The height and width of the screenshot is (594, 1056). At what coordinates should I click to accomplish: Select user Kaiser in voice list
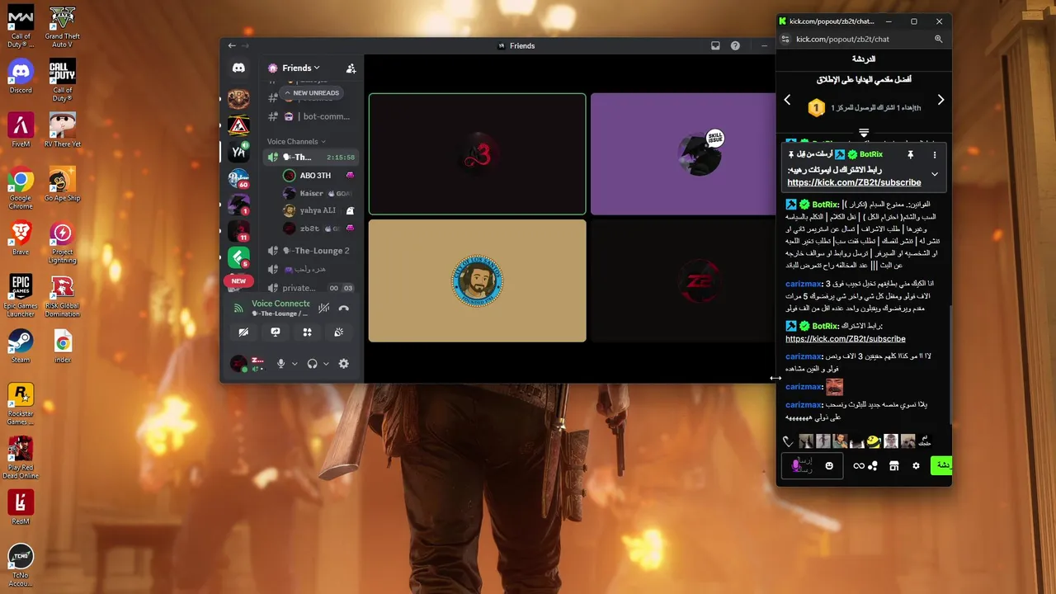tap(318, 194)
